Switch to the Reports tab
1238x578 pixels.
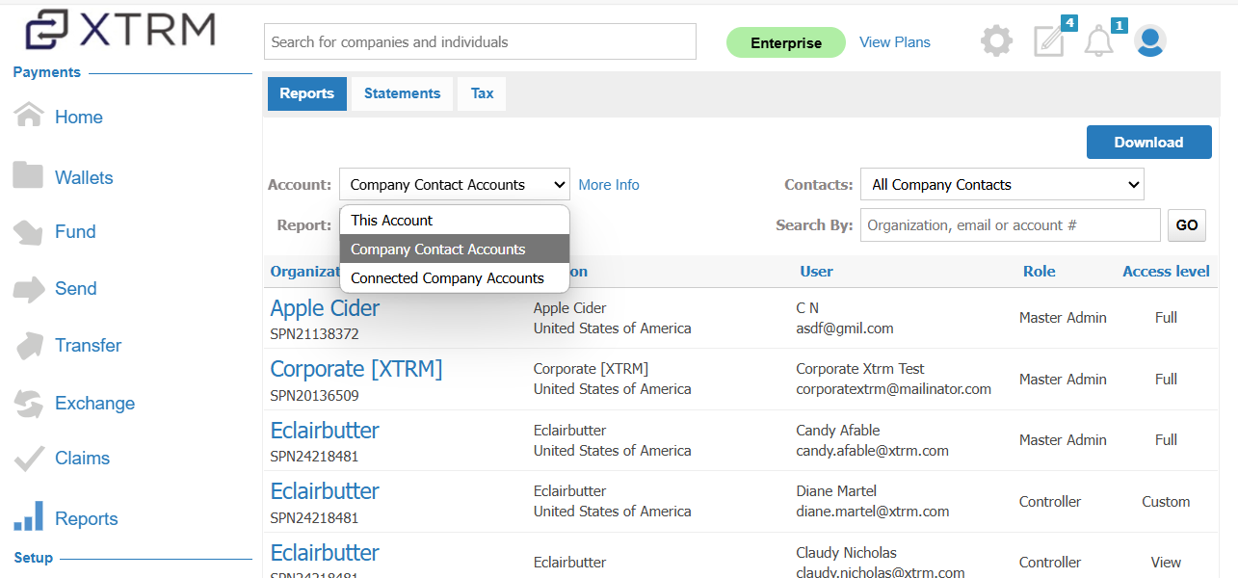tap(307, 93)
